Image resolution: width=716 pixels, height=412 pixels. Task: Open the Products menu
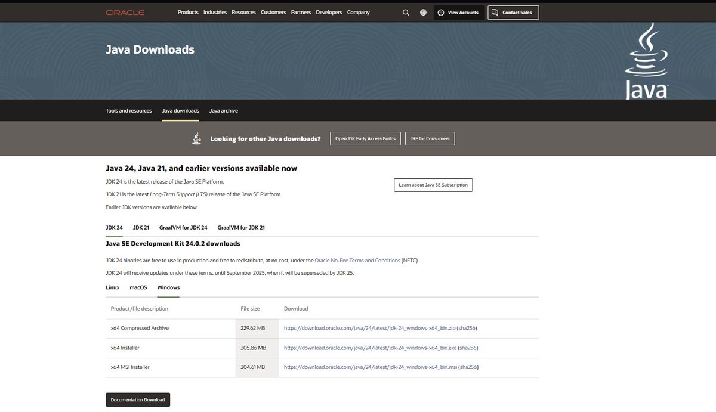(x=188, y=13)
